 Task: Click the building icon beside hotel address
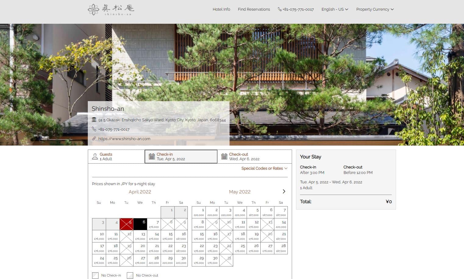[x=94, y=120]
